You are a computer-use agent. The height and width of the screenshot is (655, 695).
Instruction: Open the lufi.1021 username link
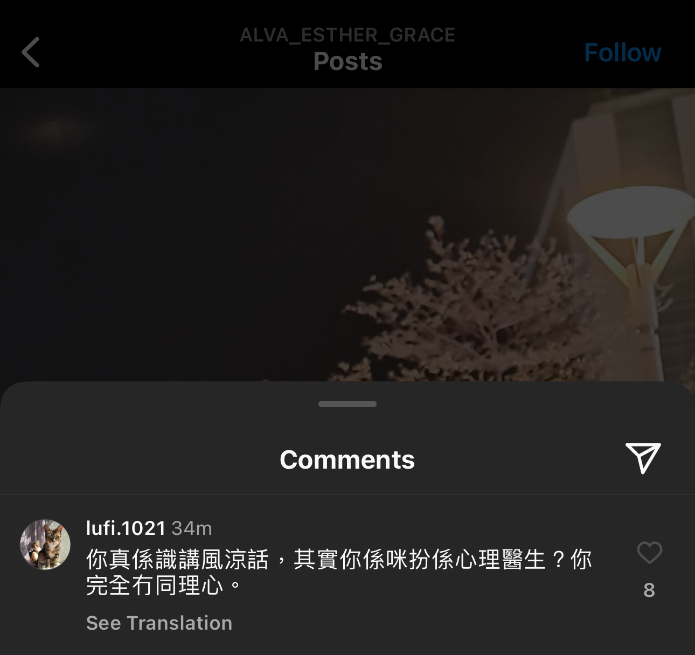[x=126, y=528]
